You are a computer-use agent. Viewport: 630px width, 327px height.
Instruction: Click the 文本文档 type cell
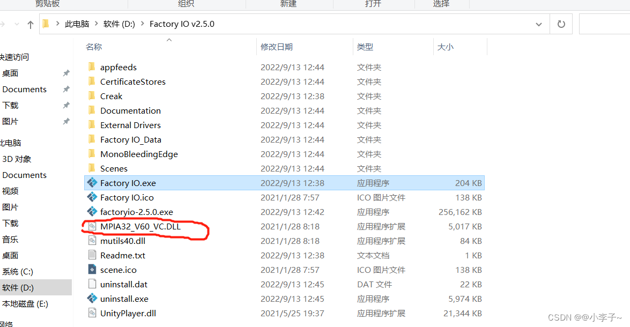pyautogui.click(x=373, y=256)
